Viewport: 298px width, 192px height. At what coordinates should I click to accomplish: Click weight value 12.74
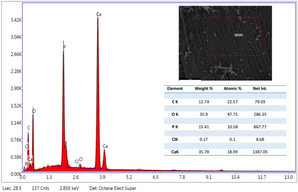(204, 102)
